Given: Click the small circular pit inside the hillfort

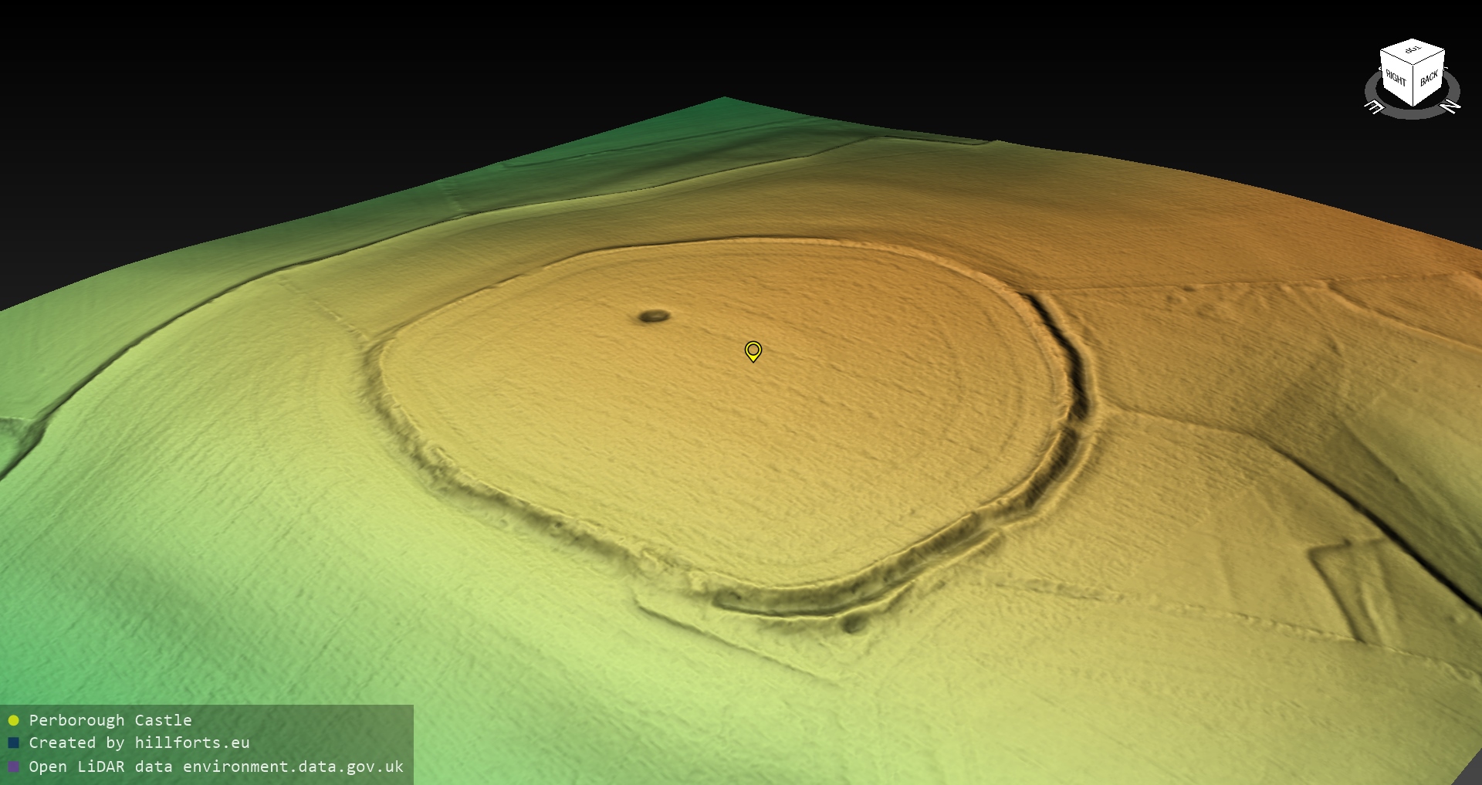Looking at the screenshot, I should [654, 316].
